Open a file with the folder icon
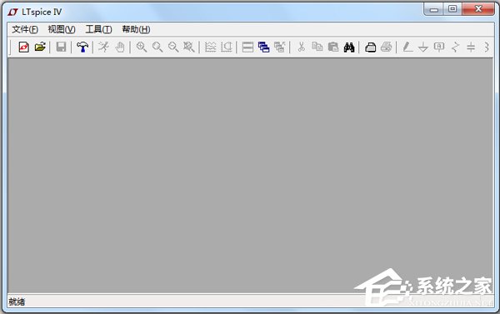Screen dimensions: 500x314 click(40, 47)
